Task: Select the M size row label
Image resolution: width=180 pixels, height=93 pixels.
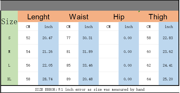Action: tap(9, 51)
